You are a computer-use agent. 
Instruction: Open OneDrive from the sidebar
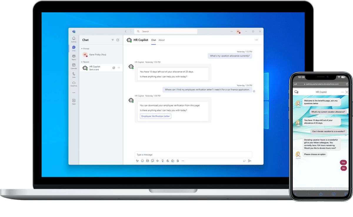pyautogui.click(x=74, y=83)
